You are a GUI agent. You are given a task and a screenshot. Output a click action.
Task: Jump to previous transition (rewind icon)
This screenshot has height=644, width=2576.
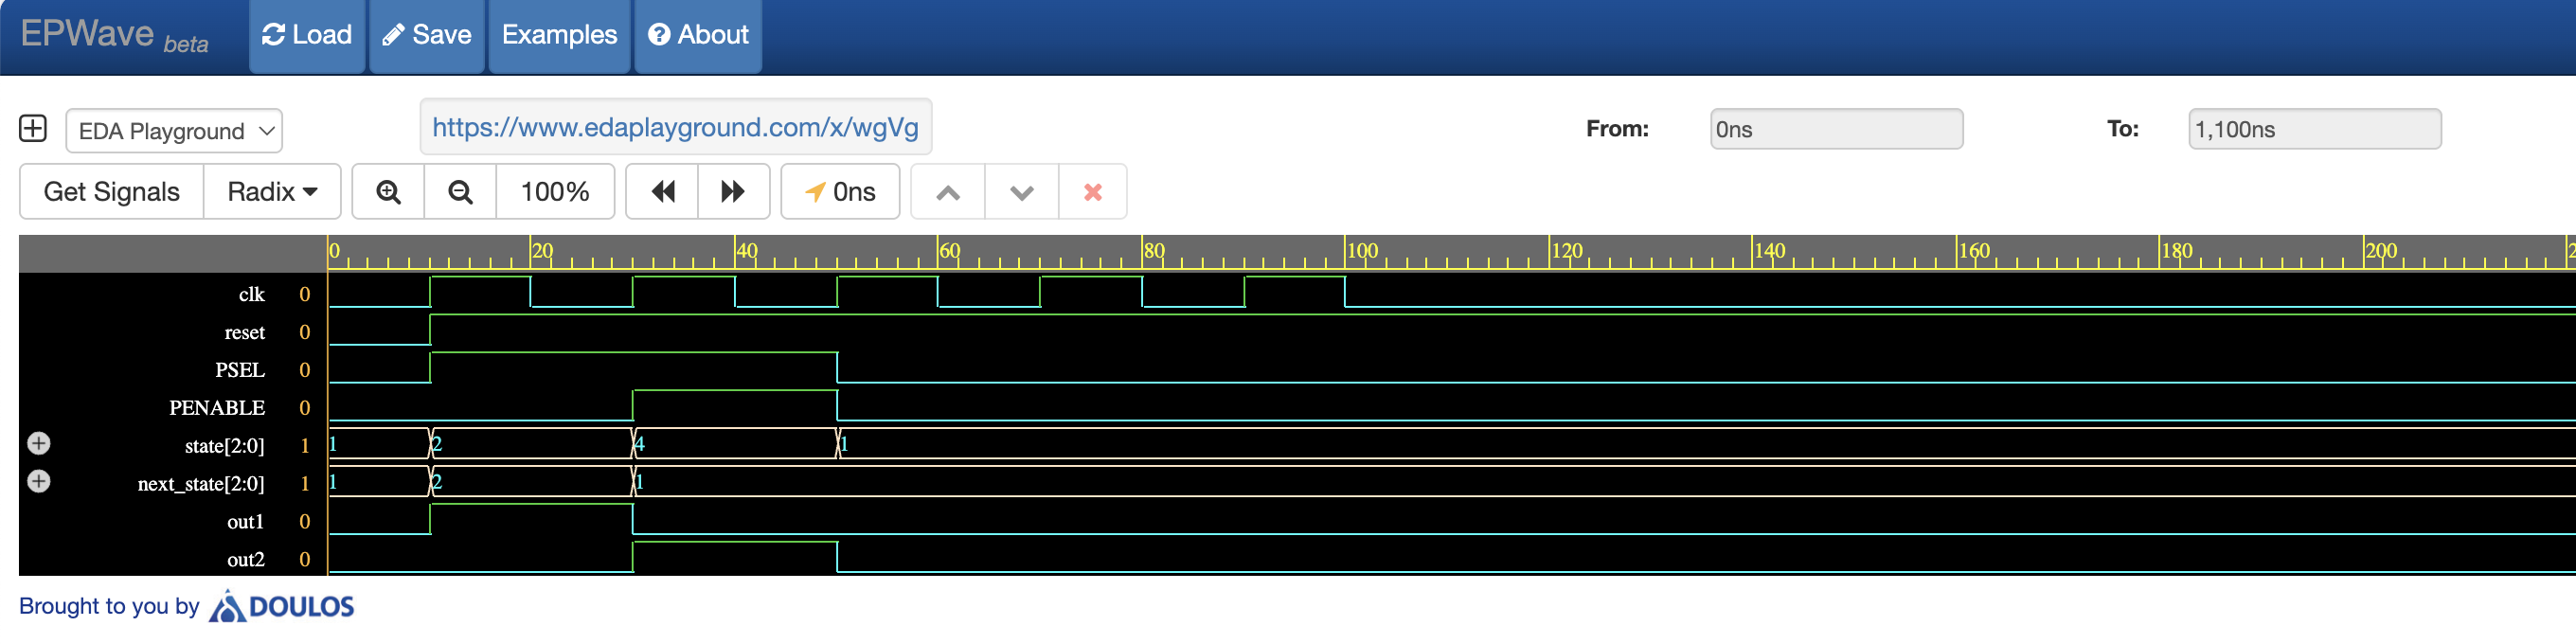pyautogui.click(x=662, y=192)
